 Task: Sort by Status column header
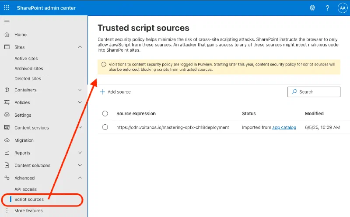pos(249,113)
